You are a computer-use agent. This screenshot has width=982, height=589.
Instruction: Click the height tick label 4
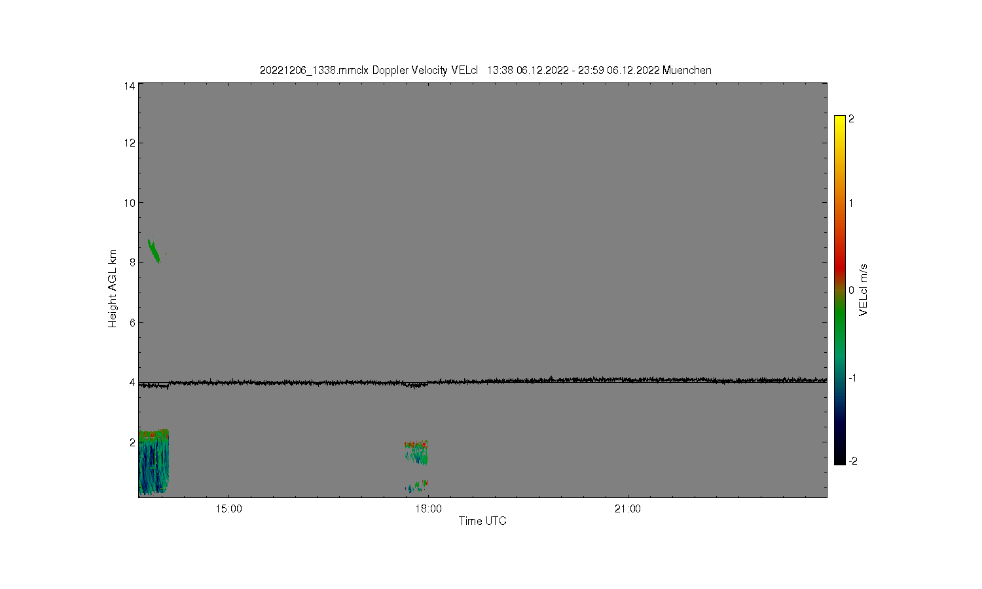point(132,382)
